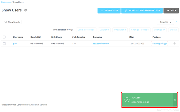Go back using the Back button
Screen dimensions: 180x112
coord(171,10)
